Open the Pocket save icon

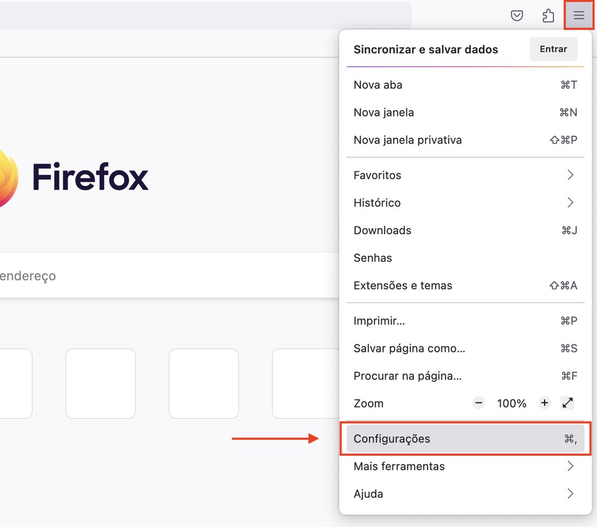(516, 16)
